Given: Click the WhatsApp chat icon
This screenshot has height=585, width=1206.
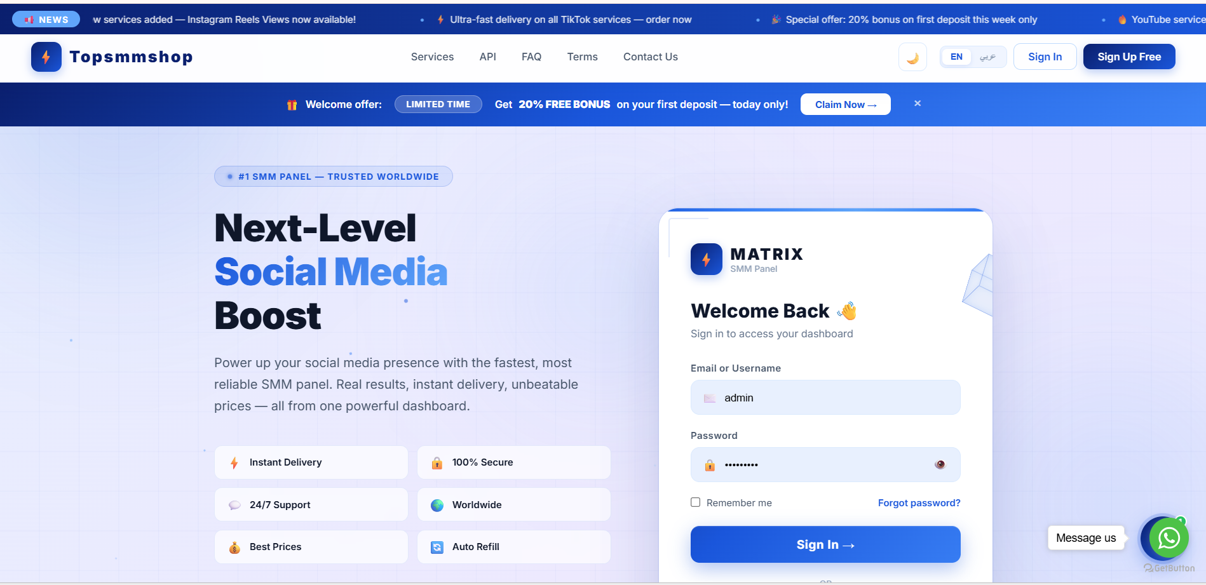Looking at the screenshot, I should tap(1169, 538).
